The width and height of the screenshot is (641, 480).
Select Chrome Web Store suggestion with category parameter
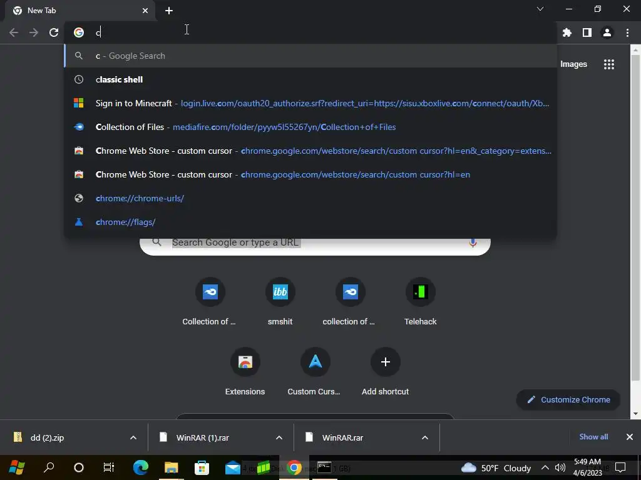tap(310, 151)
